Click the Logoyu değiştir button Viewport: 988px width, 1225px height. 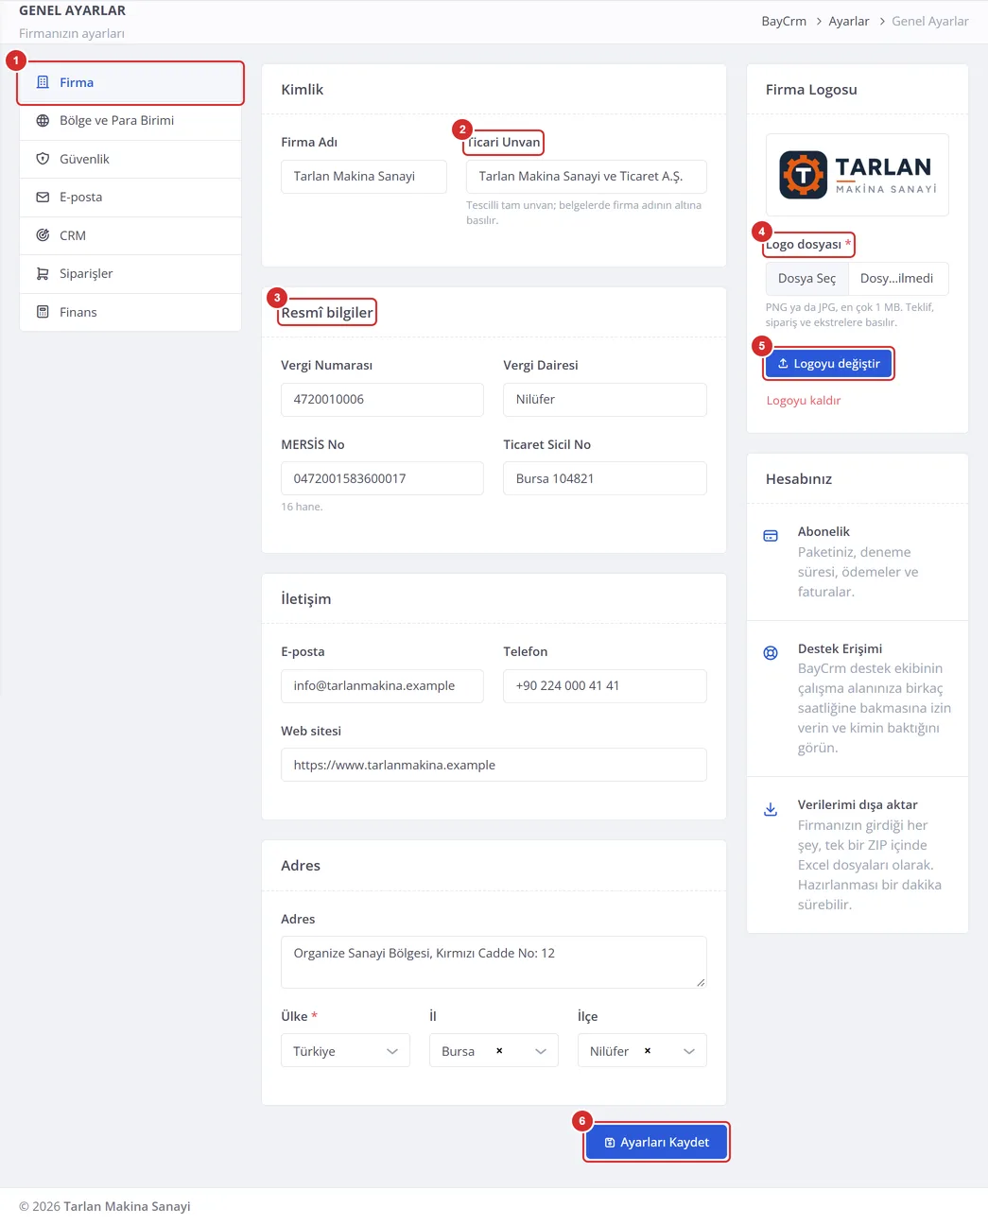(828, 364)
